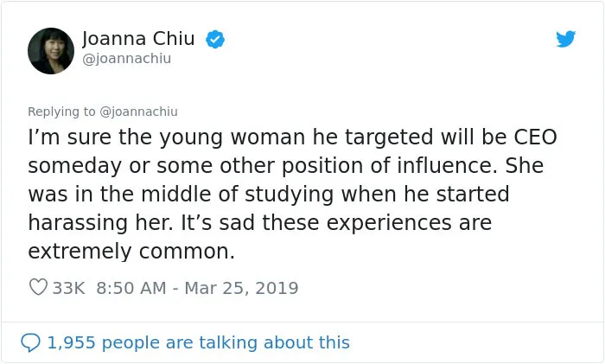The height and width of the screenshot is (364, 605).
Task: Click the Twitter bird logo
Action: pos(565,39)
